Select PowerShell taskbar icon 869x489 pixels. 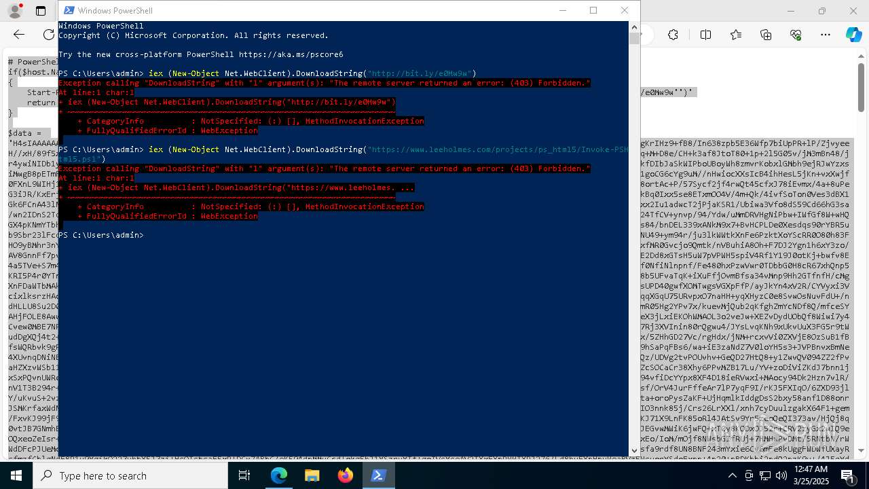379,475
